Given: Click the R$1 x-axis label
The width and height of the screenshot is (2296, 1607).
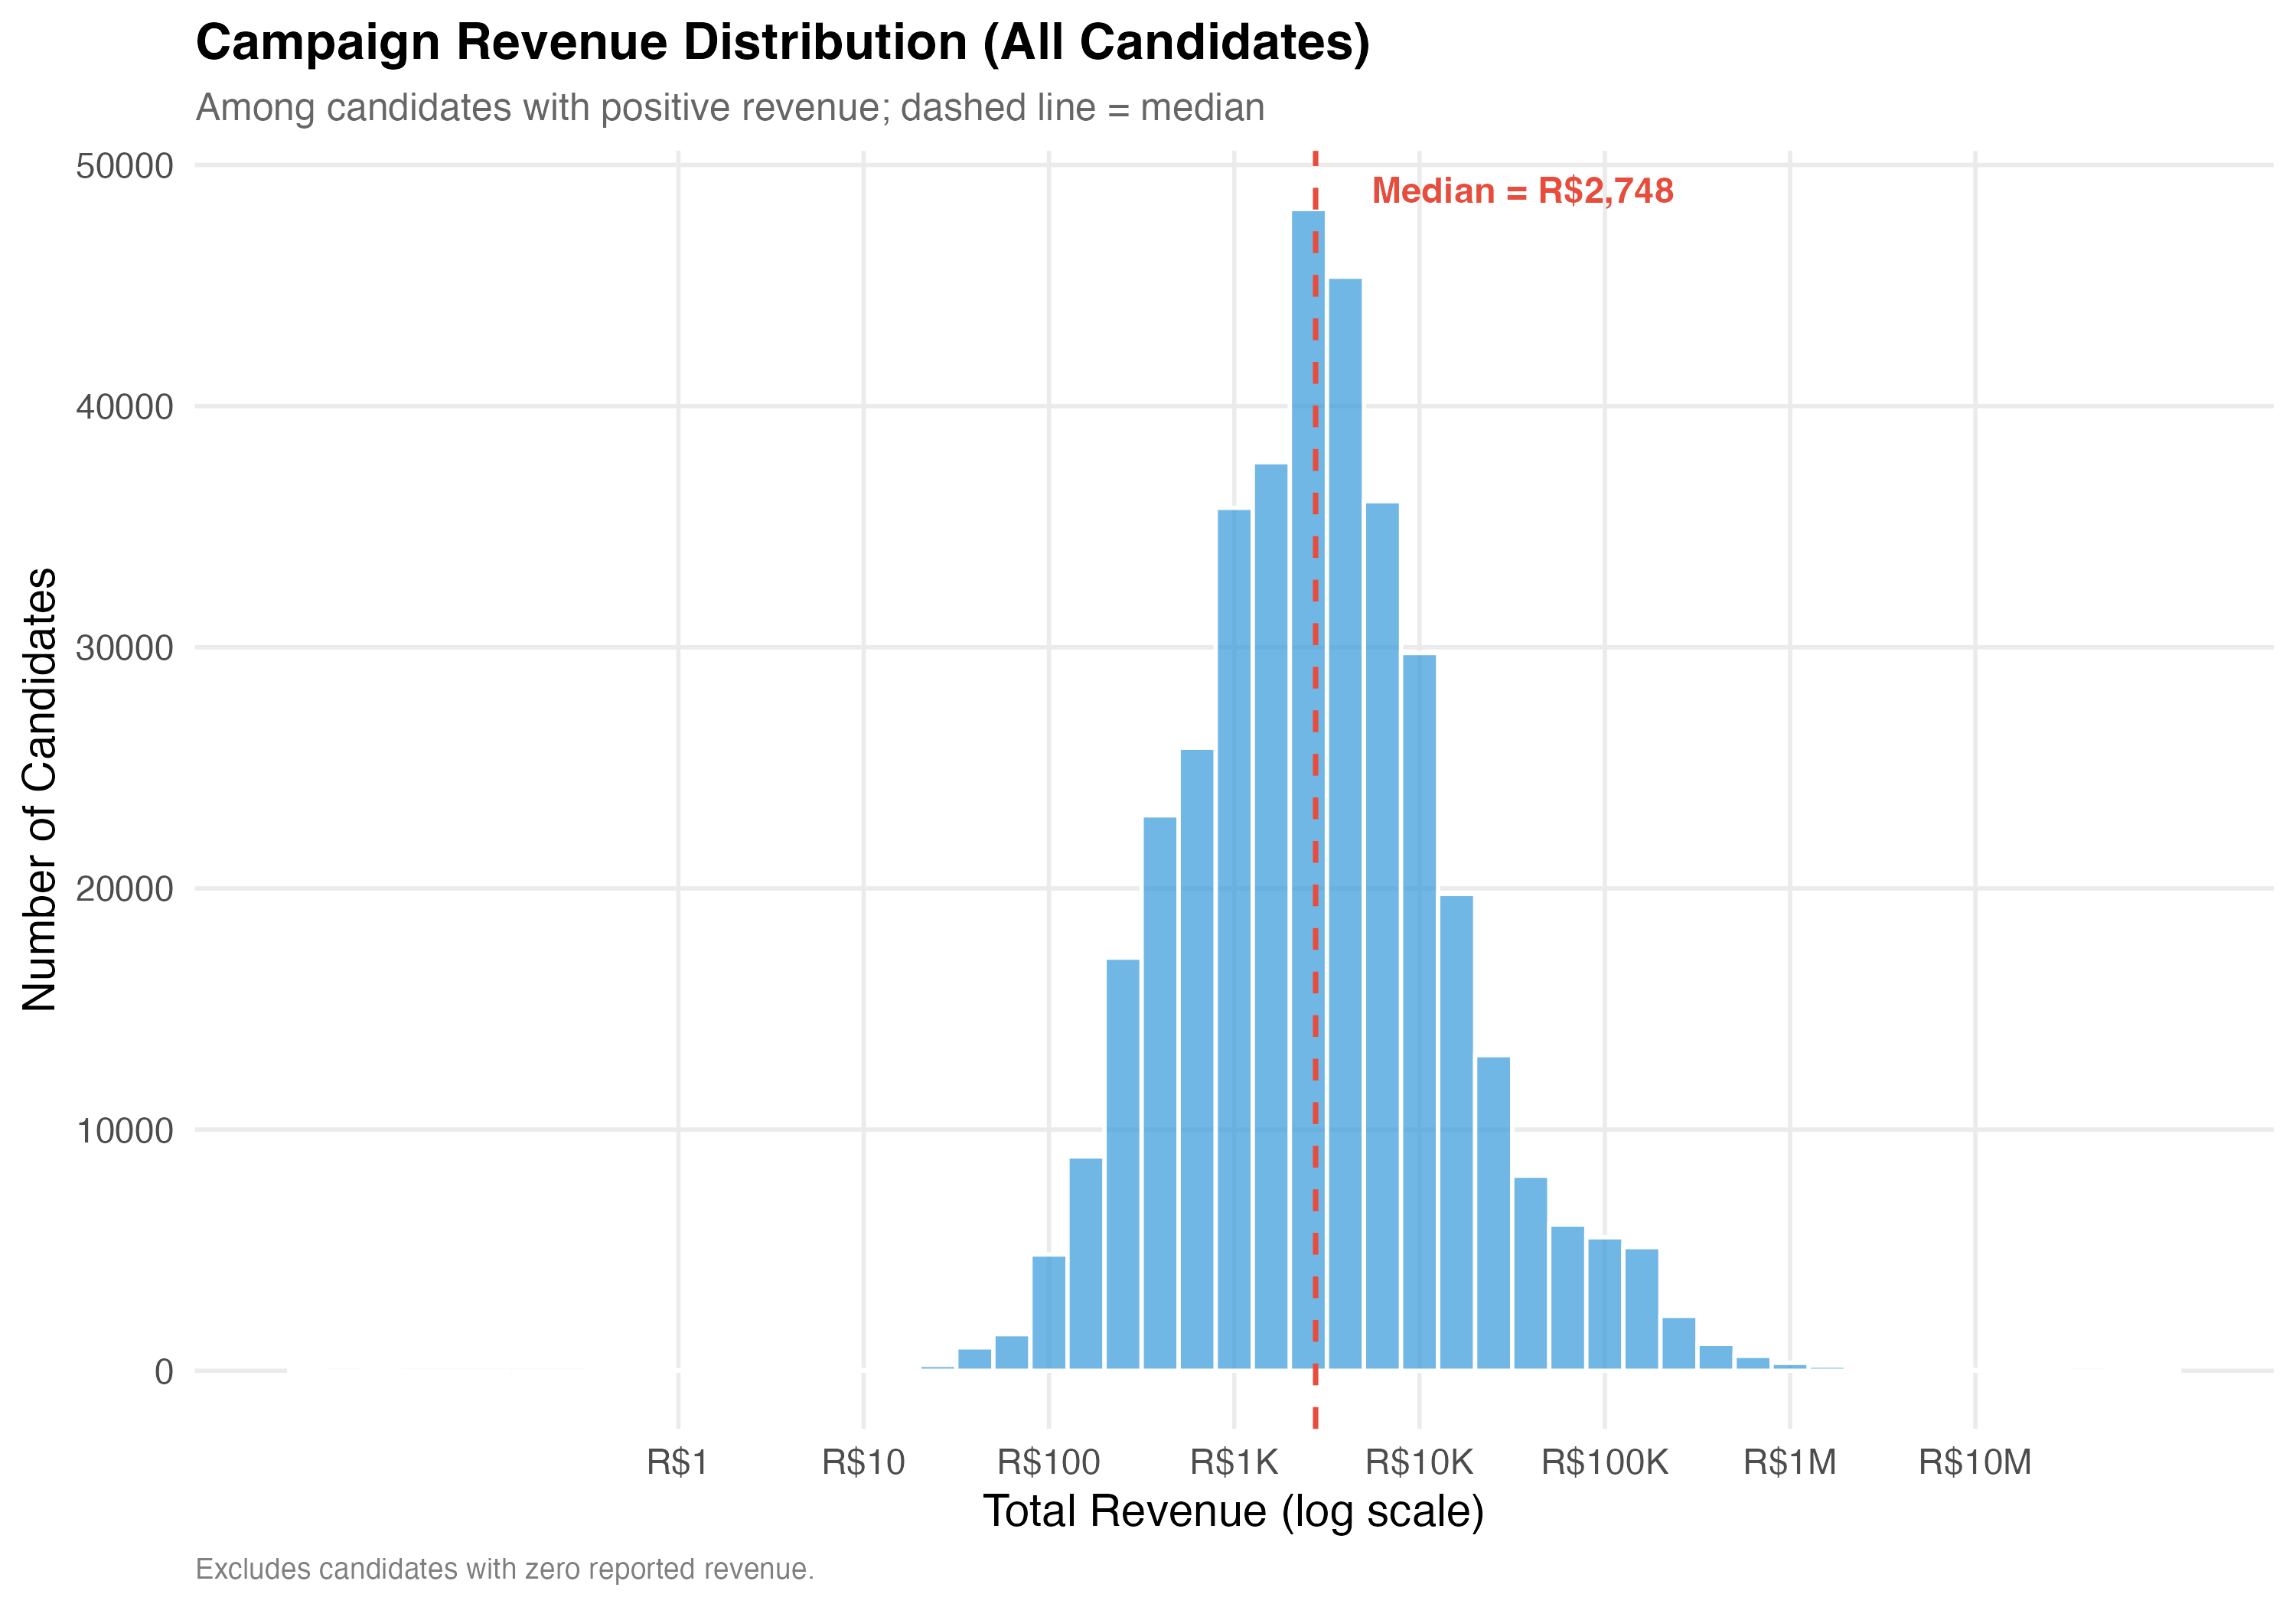Looking at the screenshot, I should (677, 1462).
